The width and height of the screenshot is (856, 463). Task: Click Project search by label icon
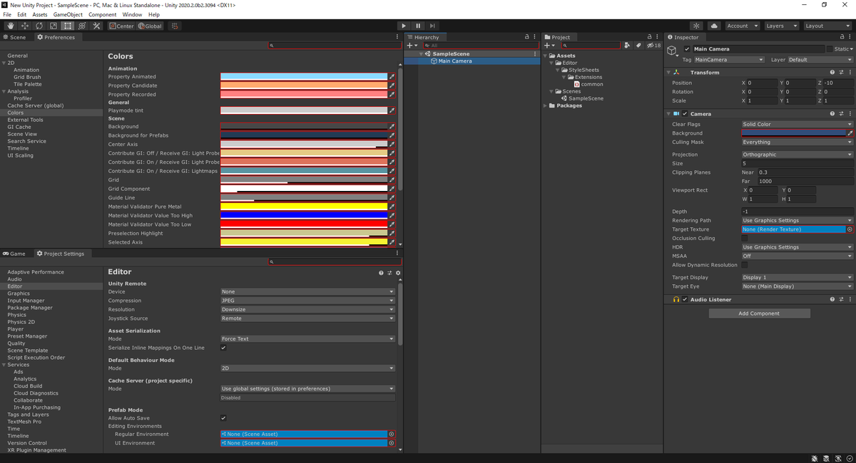click(x=639, y=45)
